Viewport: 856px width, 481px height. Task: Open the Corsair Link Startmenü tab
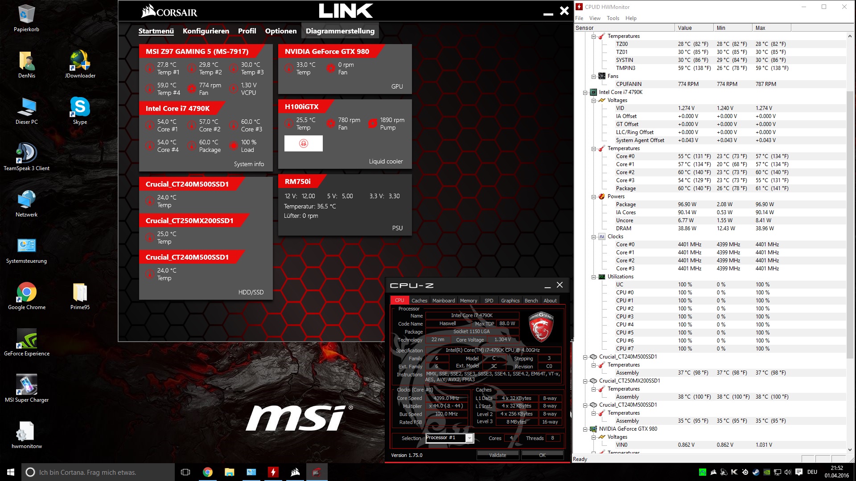[x=156, y=31]
